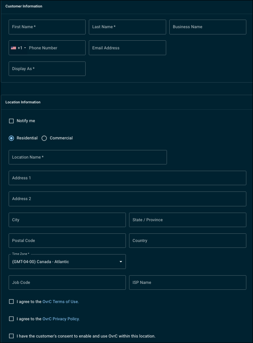Choose the Commercial location type
Viewport: 253px width, 343px height.
point(44,138)
